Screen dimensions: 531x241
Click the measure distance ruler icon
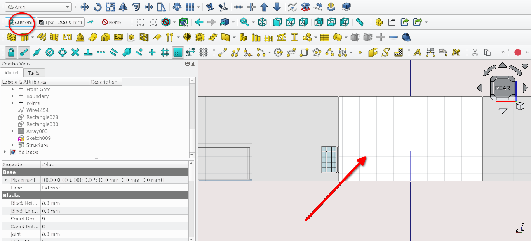[x=360, y=22]
